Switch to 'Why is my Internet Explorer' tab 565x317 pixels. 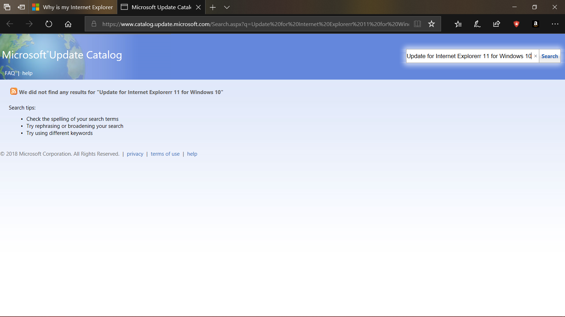73,7
